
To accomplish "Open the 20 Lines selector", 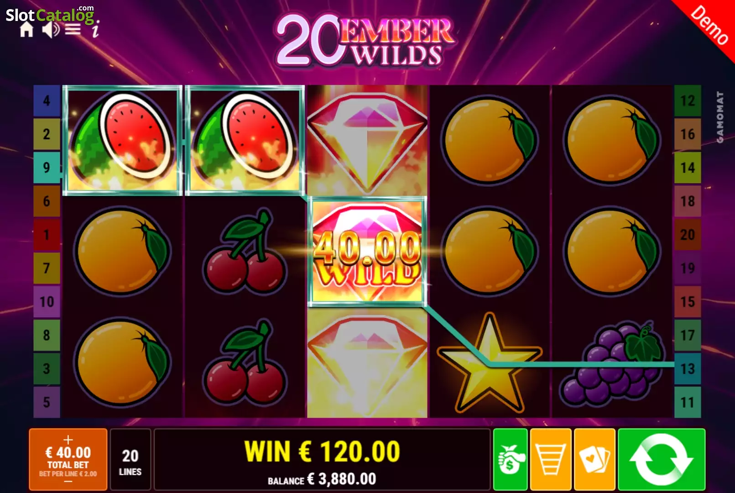I will [x=130, y=459].
